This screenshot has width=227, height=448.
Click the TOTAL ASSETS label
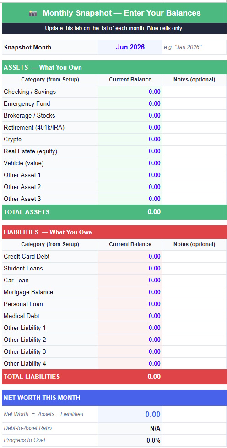(27, 212)
